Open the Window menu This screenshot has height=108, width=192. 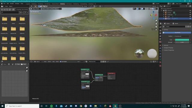17,4
